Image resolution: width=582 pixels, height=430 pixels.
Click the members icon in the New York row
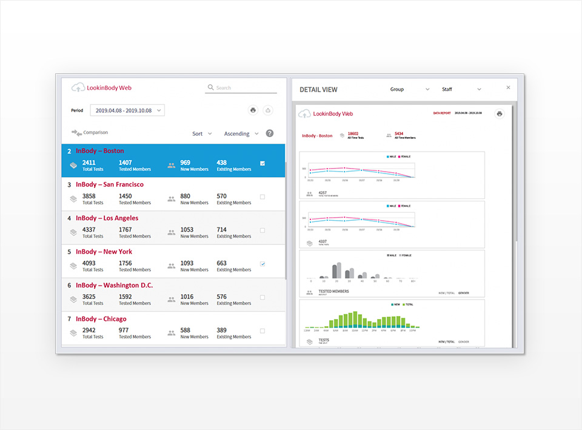[171, 266]
